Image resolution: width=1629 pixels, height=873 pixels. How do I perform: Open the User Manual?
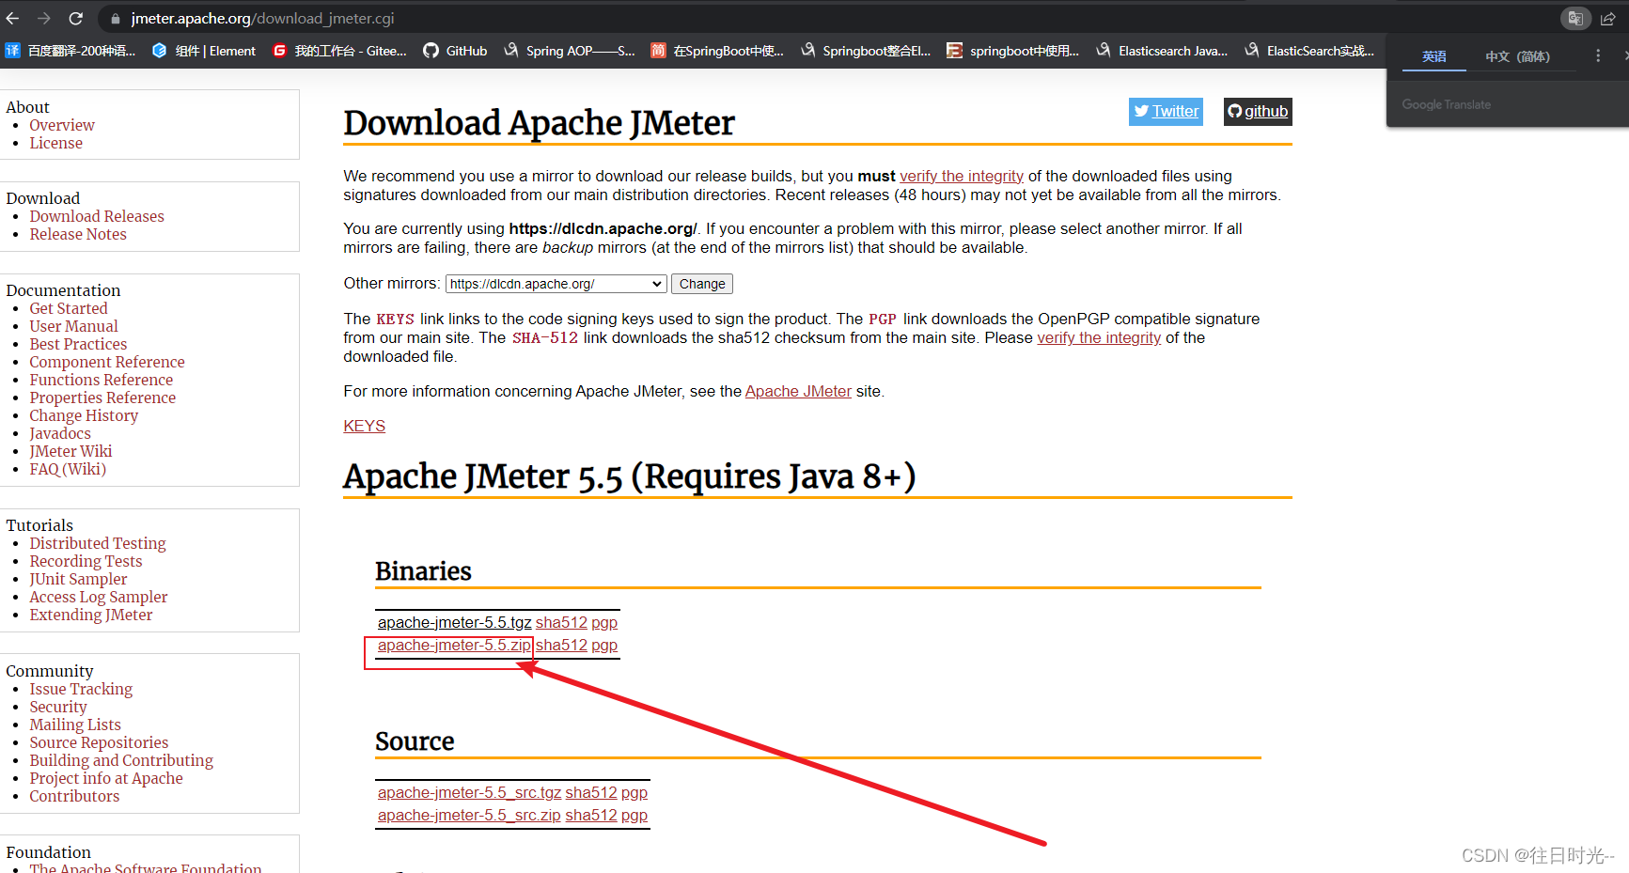click(73, 326)
